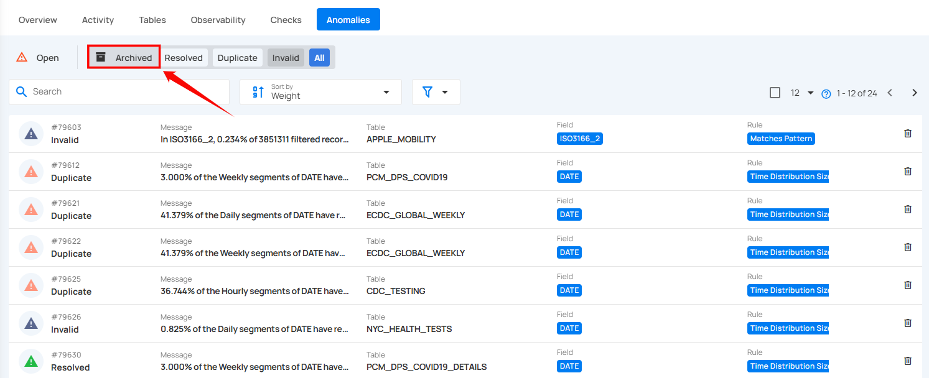The width and height of the screenshot is (929, 378).
Task: Select the Anomalies tab
Action: 348,20
